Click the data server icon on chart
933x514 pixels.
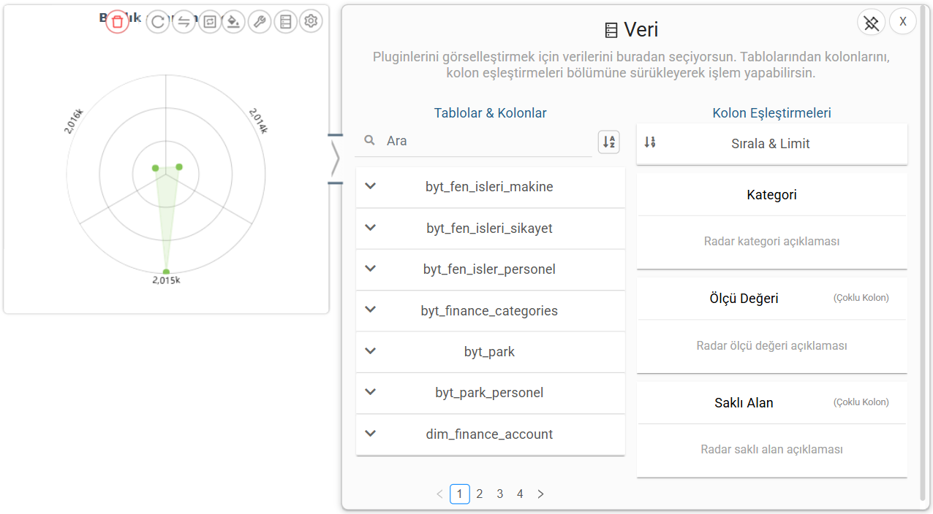coord(285,22)
